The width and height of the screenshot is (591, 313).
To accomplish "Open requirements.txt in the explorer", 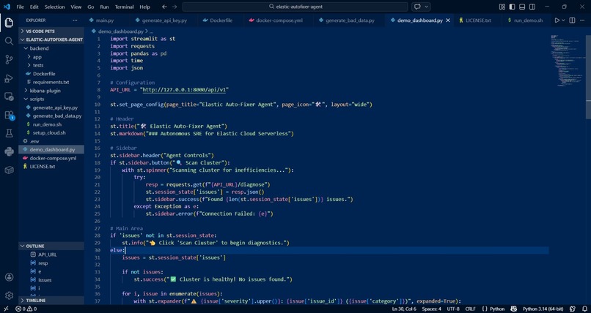I will tap(51, 83).
